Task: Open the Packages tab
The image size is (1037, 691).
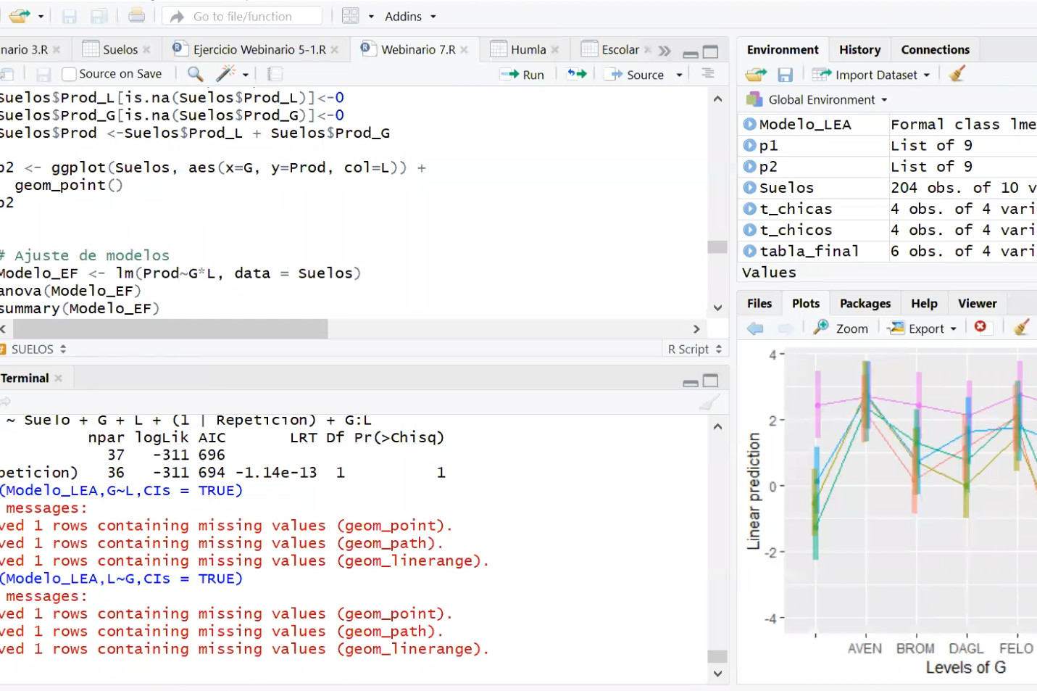Action: point(865,303)
